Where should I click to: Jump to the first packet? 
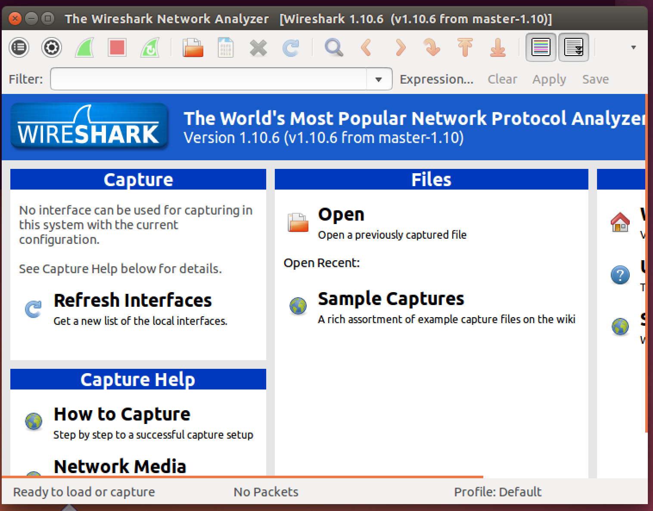[x=465, y=47]
